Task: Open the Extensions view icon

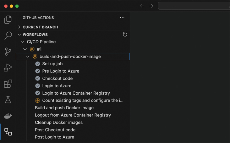Action: [x=8, y=84]
